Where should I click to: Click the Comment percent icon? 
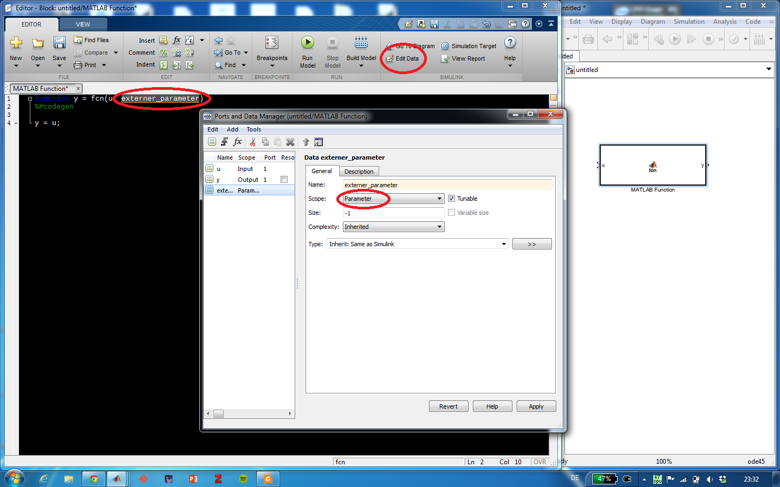(164, 52)
